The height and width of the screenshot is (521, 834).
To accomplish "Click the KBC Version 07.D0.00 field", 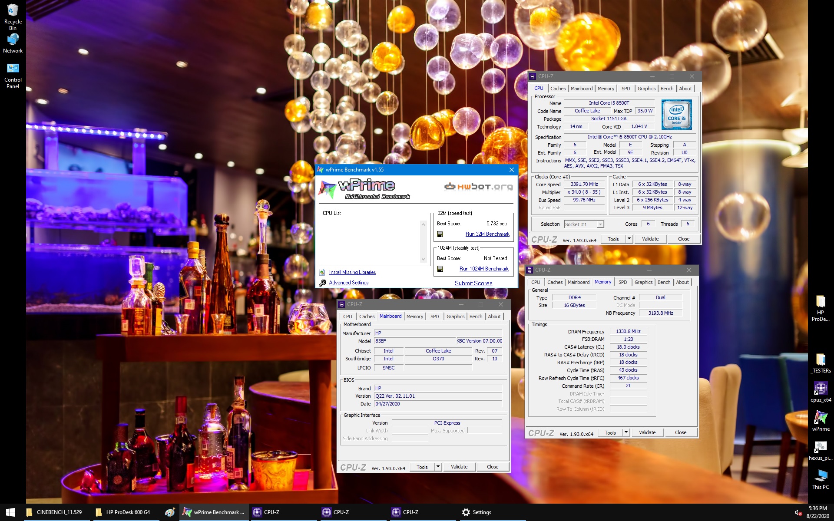I will [480, 341].
